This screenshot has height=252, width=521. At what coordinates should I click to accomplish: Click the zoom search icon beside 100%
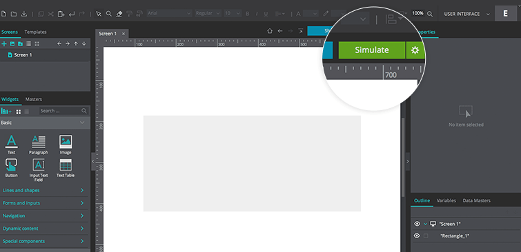pos(430,14)
